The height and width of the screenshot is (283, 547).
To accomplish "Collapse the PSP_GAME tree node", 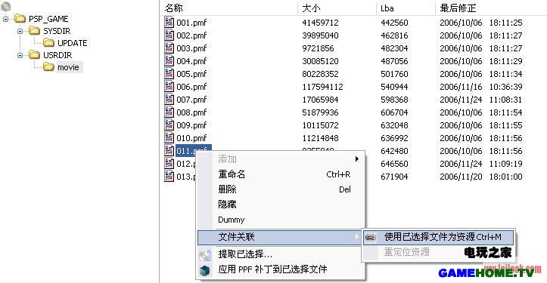I will pyautogui.click(x=5, y=19).
